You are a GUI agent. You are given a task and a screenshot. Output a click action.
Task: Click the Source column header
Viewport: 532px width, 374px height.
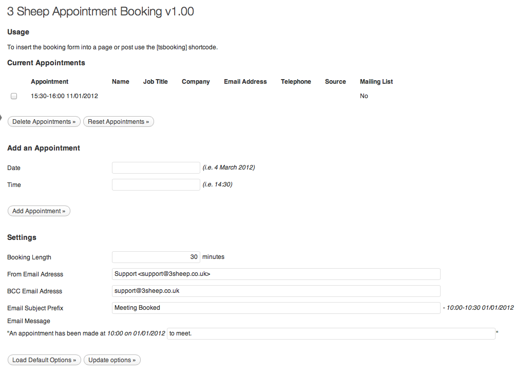pyautogui.click(x=335, y=82)
